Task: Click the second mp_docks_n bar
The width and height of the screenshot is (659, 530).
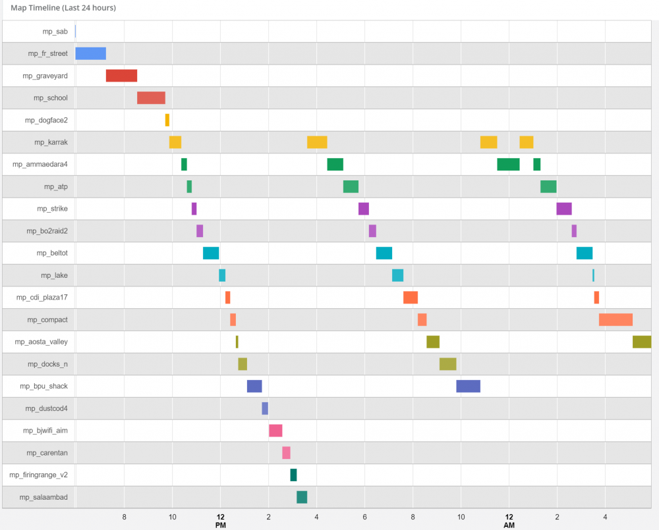Action: [448, 364]
